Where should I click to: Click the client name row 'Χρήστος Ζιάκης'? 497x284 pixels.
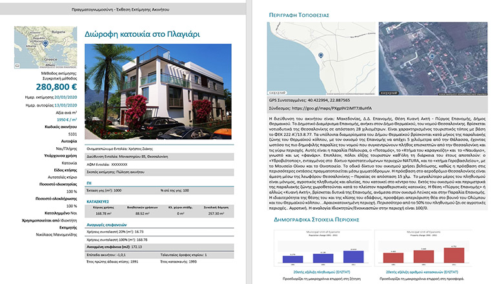pyautogui.click(x=159, y=148)
